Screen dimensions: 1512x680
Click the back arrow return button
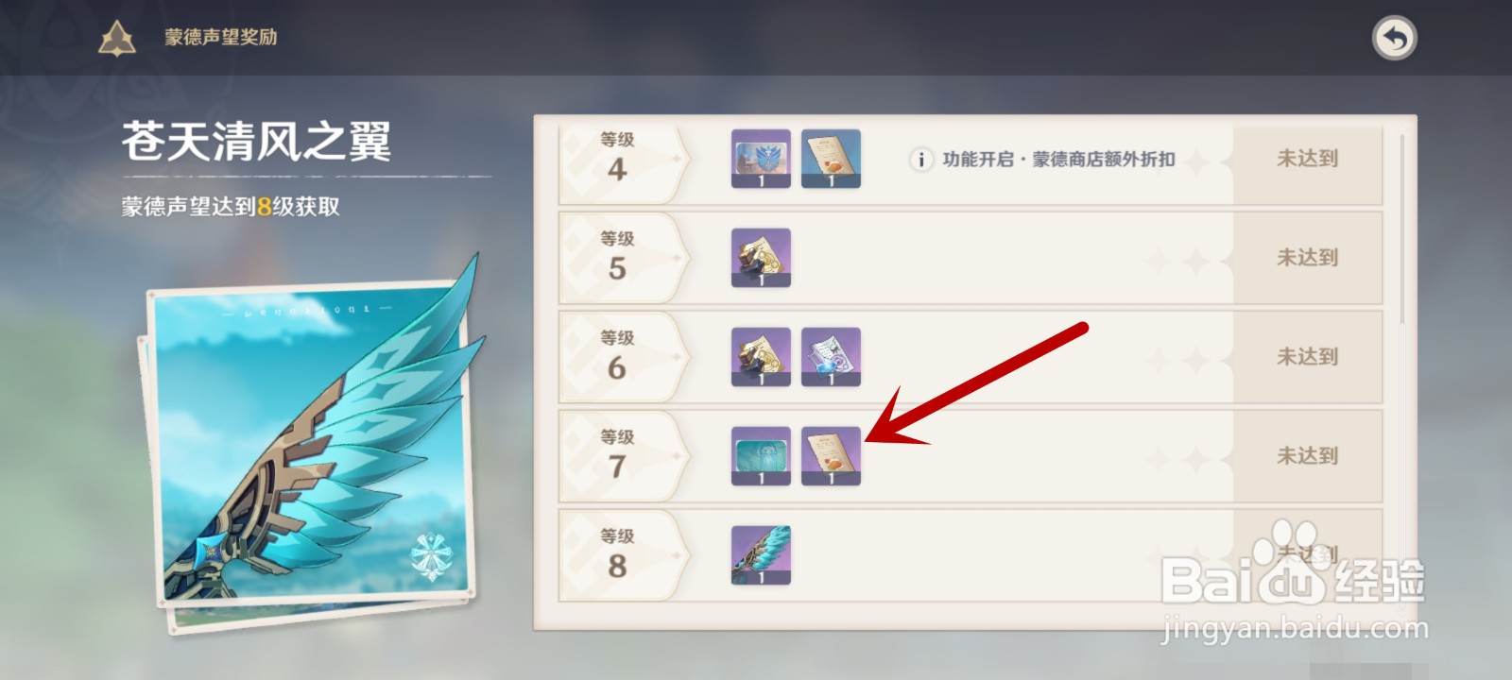pyautogui.click(x=1394, y=39)
